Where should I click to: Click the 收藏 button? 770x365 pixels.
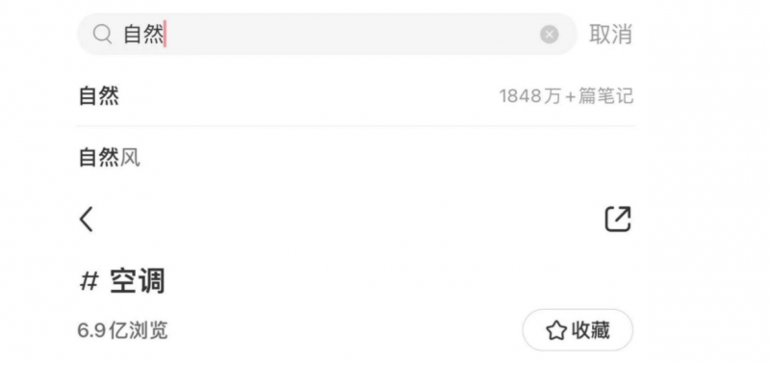(577, 330)
